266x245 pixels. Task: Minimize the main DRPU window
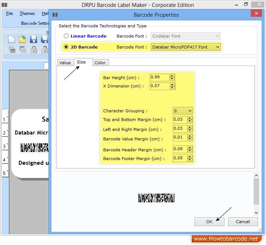236,5
